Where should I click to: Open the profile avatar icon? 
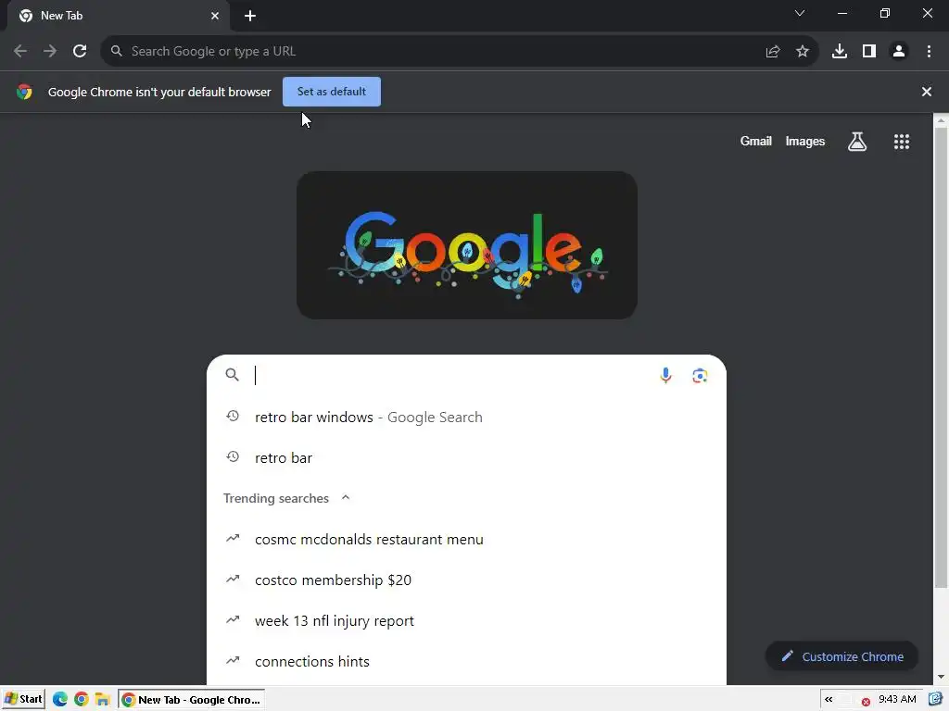[x=899, y=52]
